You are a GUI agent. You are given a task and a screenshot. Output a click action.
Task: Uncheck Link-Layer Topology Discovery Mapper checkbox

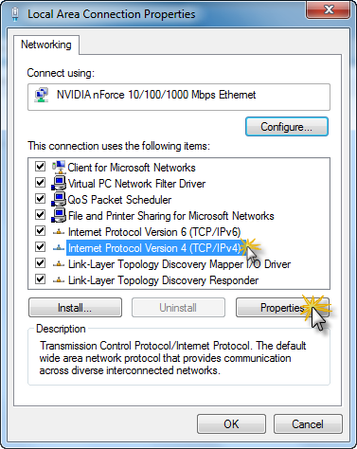[40, 263]
